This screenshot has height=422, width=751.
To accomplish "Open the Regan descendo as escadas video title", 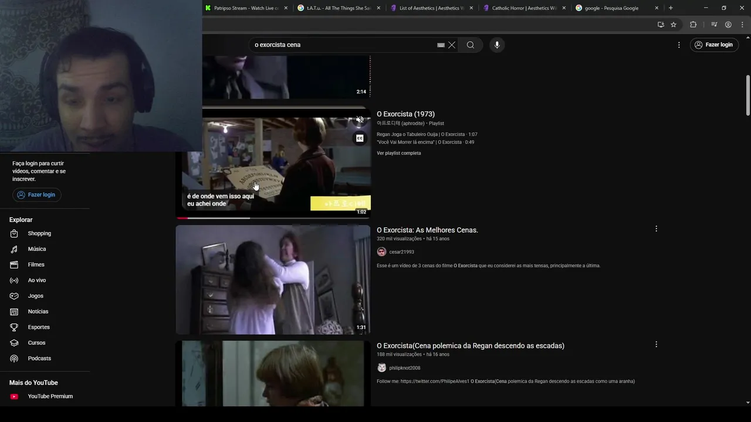I will point(471,346).
